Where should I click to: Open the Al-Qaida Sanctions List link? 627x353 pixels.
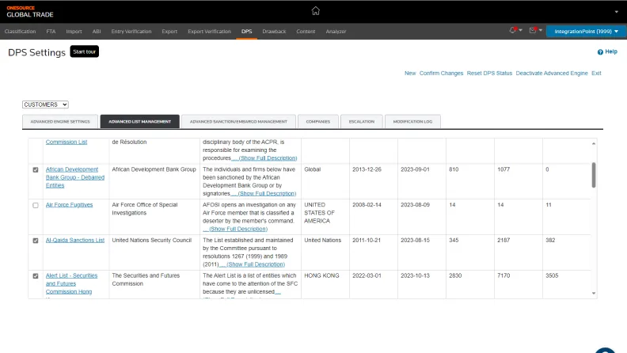(x=75, y=240)
